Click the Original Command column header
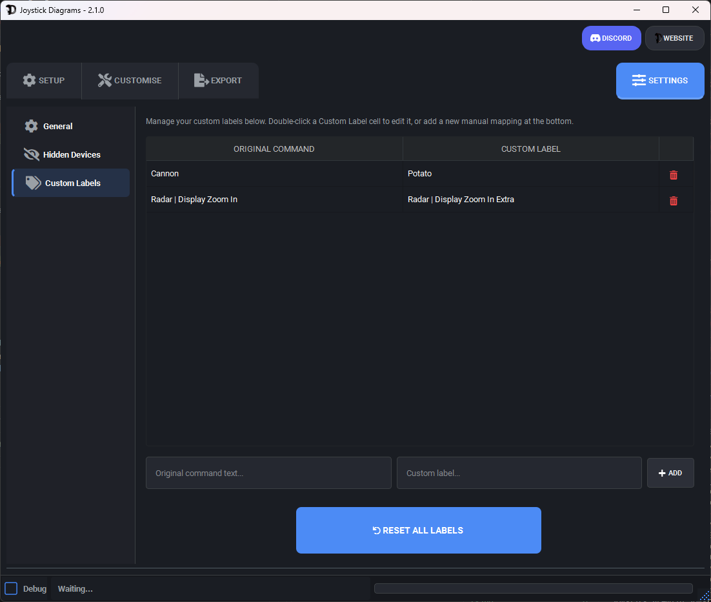This screenshot has width=711, height=602. [274, 149]
